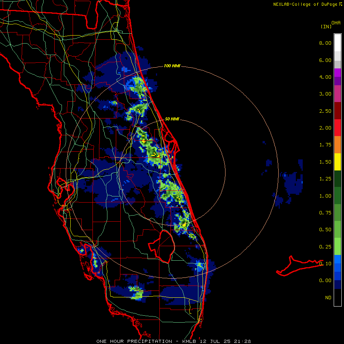Click the ND legend label
This screenshot has width=344, height=344.
(x=328, y=298)
